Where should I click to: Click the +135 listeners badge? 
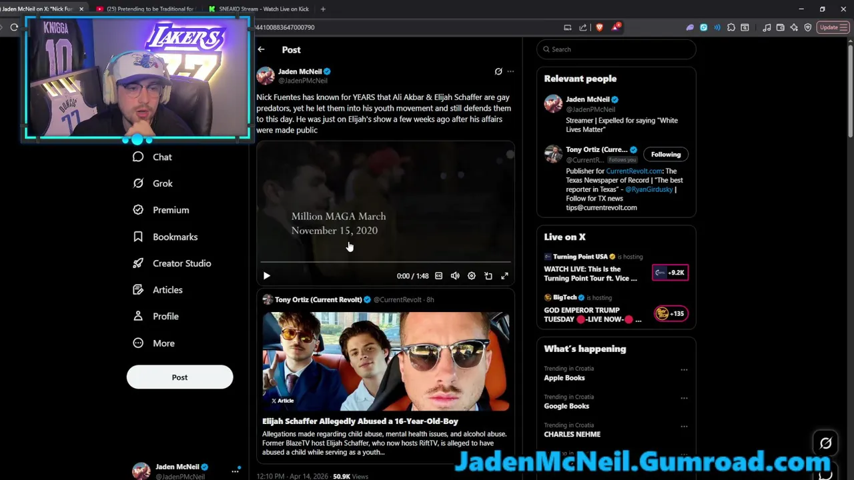tap(671, 313)
